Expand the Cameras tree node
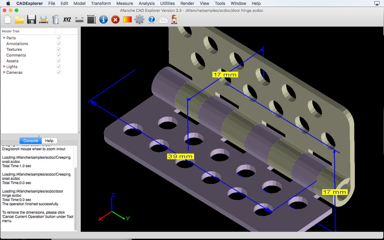Viewport: 384px width, 240px height. click(4, 72)
